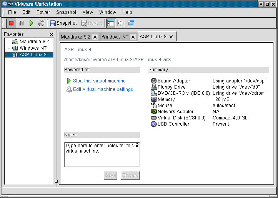Click the Floppy Drive icon
Image resolution: width=278 pixels, height=198 pixels.
point(153,87)
